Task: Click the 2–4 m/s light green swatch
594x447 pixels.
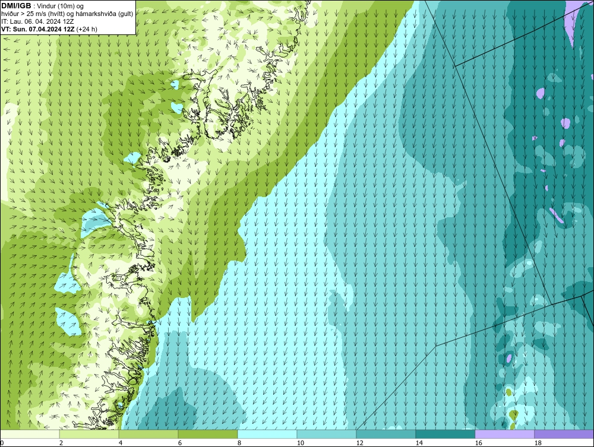Action: pyautogui.click(x=89, y=434)
